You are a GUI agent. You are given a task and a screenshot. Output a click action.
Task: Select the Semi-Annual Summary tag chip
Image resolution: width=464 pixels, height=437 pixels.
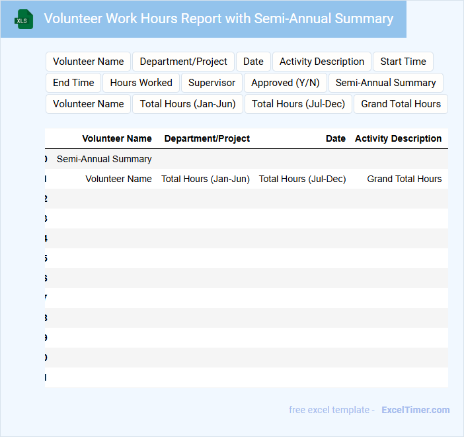385,83
